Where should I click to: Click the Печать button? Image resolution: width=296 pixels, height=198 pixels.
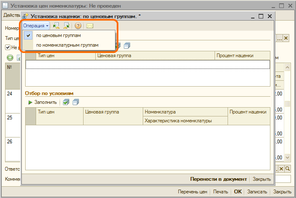pyautogui.click(x=221, y=192)
